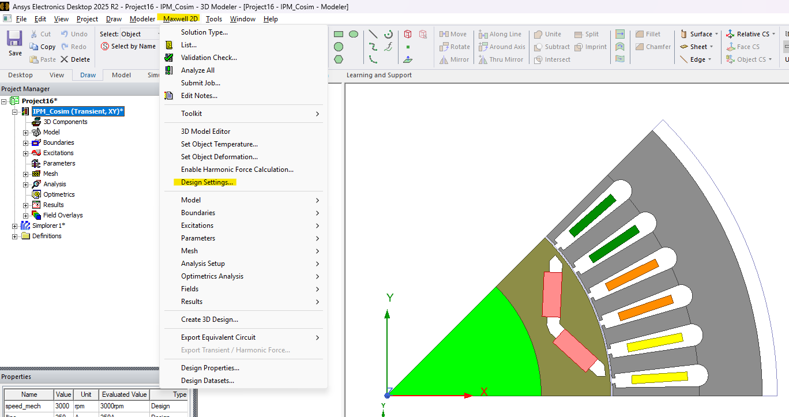Select the Draw spline tool

click(373, 47)
